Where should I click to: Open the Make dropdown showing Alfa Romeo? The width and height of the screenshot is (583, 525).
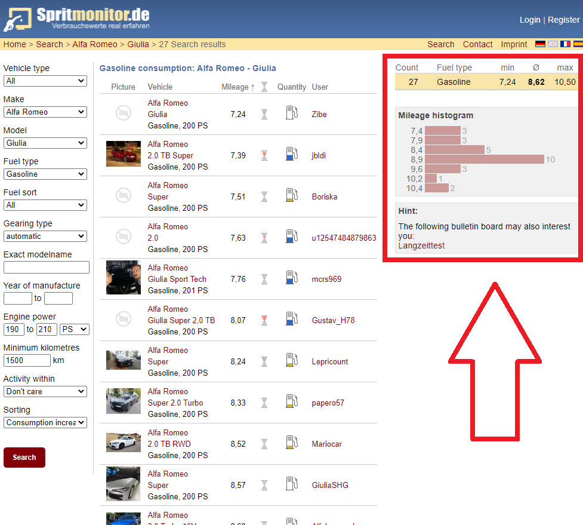click(45, 112)
